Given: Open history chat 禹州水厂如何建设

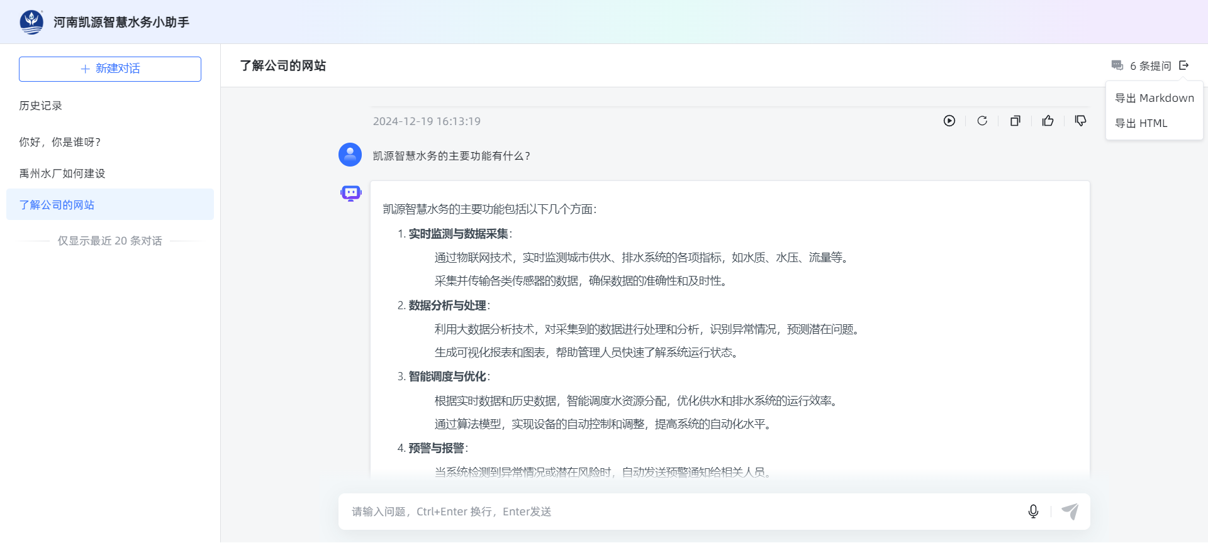Looking at the screenshot, I should pos(110,173).
